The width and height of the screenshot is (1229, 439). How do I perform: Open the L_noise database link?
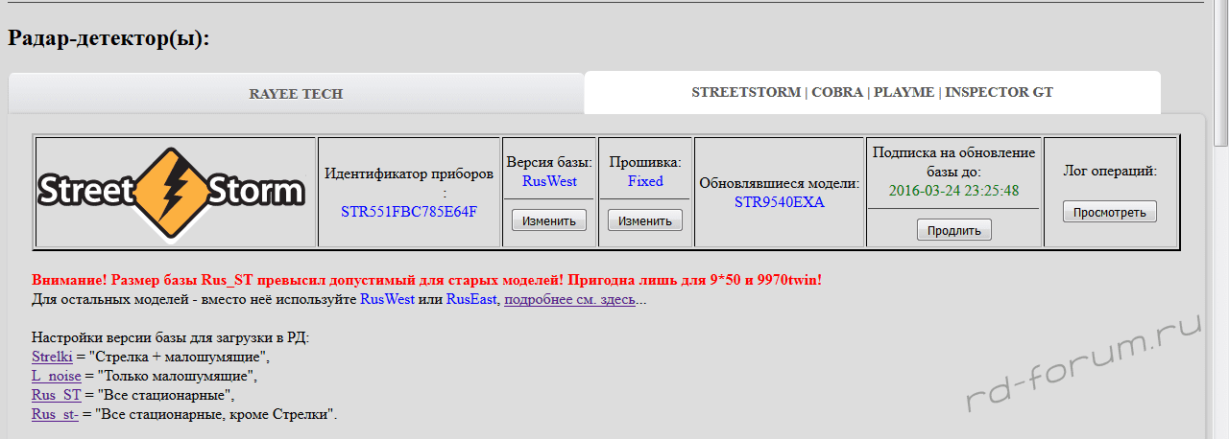click(x=57, y=377)
